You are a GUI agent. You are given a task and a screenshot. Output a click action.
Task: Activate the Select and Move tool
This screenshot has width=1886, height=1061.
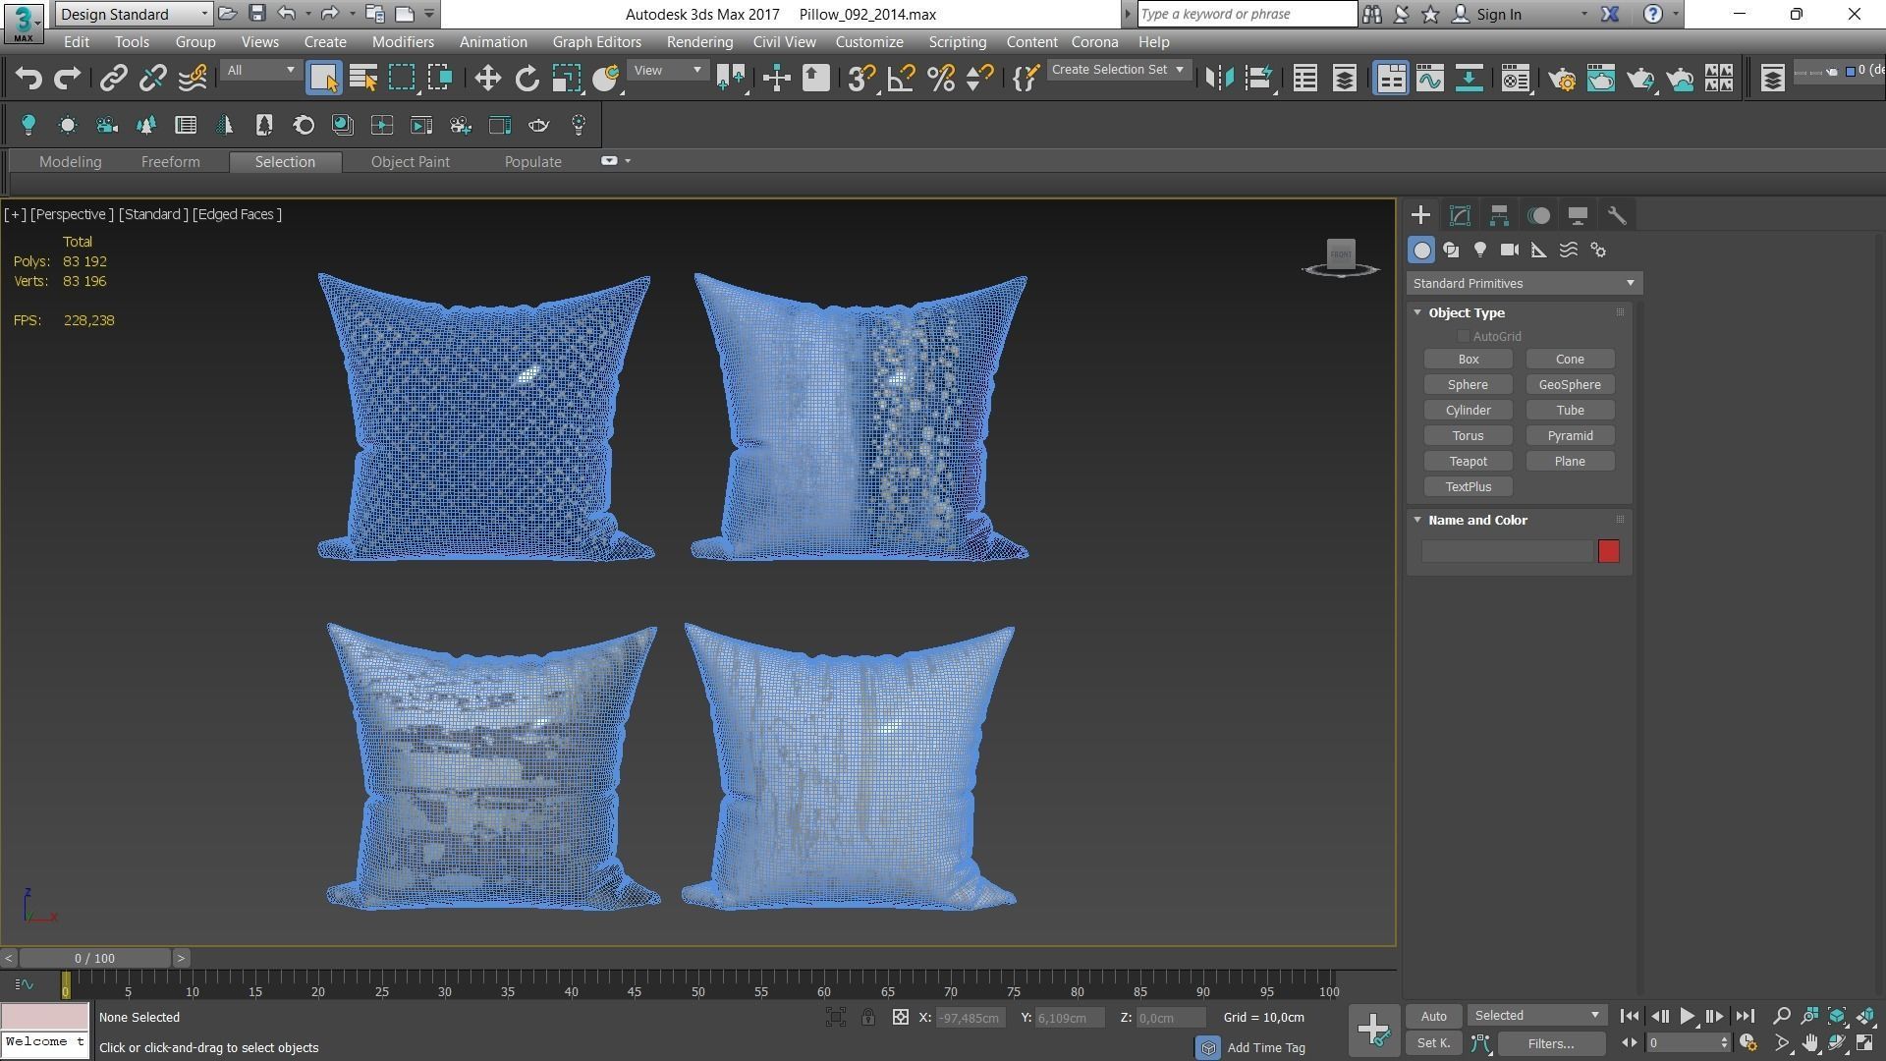[487, 79]
